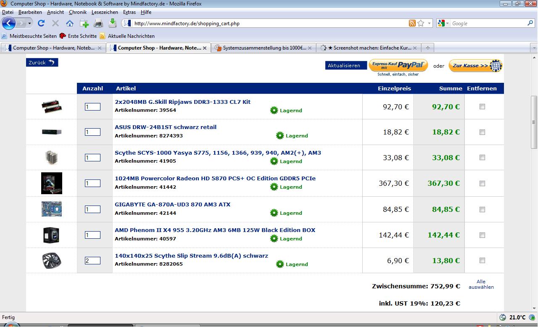Open the Erste Schritte bookmark
This screenshot has width=538, height=327.
[78, 36]
